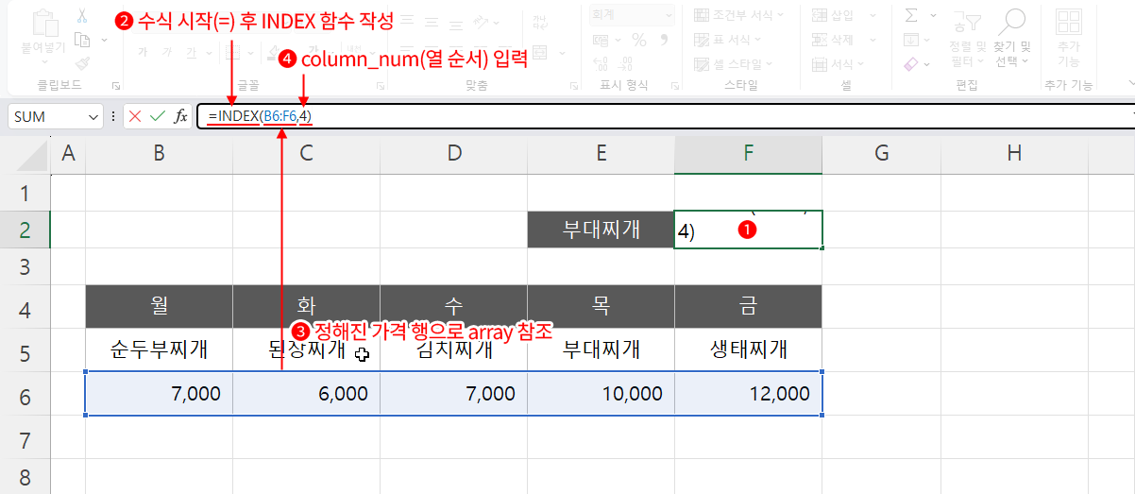Toggle bold 가 formatting
The height and width of the screenshot is (494, 1135).
(x=142, y=52)
